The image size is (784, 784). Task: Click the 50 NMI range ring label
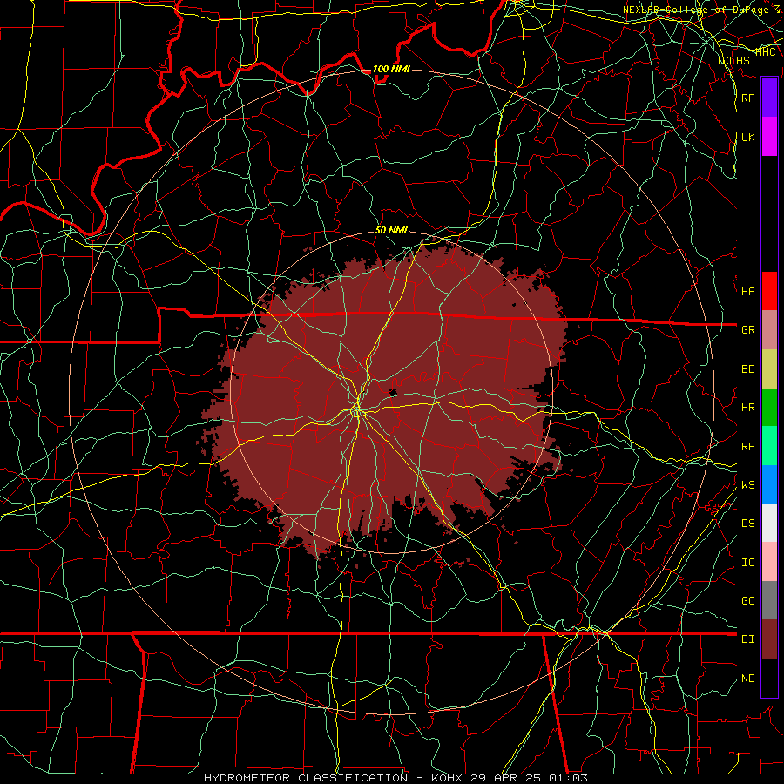391,230
